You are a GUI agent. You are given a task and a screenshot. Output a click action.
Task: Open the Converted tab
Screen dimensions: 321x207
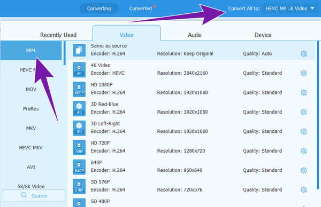[140, 9]
